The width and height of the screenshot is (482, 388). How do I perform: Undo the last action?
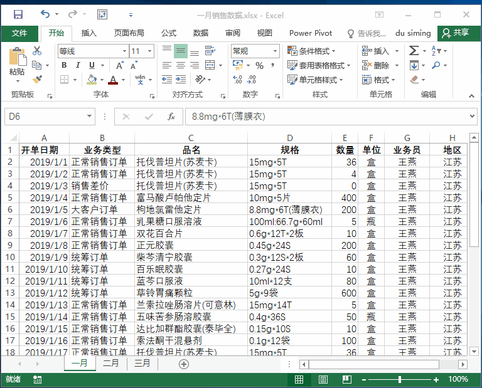45,14
